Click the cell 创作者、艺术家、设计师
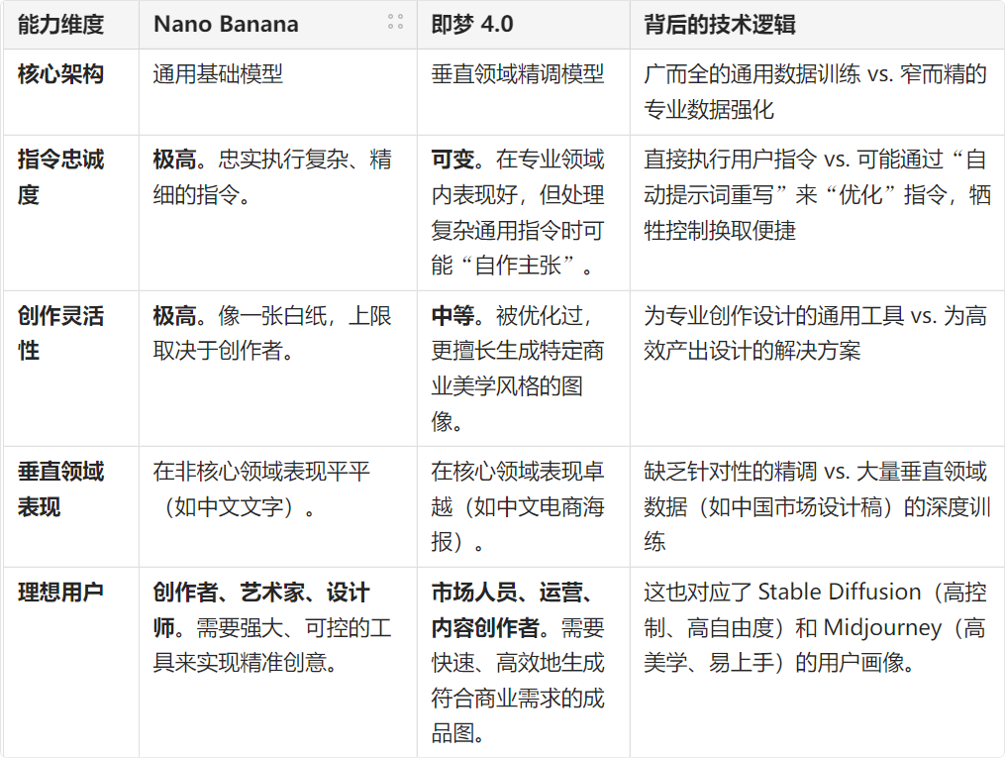The width and height of the screenshot is (1005, 758). point(278,662)
